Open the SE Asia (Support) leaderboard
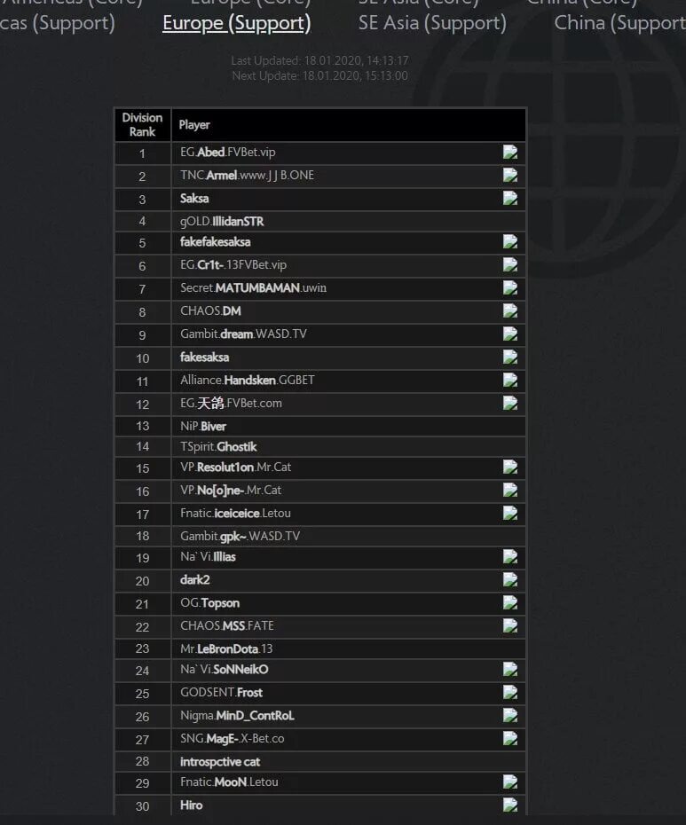 (x=432, y=23)
